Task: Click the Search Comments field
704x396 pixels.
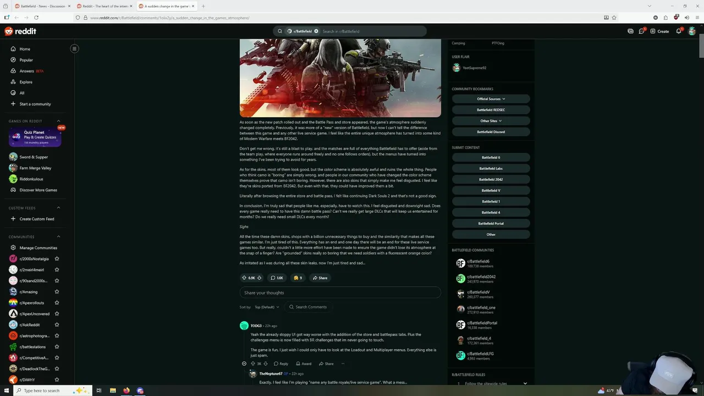Action: 308,307
